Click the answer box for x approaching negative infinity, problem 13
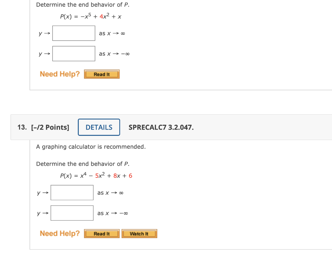This screenshot has width=332, height=272. tap(72, 213)
